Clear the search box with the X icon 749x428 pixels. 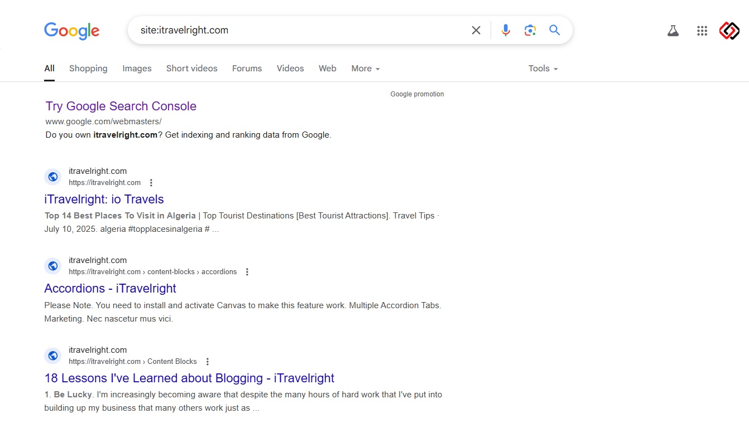click(x=476, y=30)
